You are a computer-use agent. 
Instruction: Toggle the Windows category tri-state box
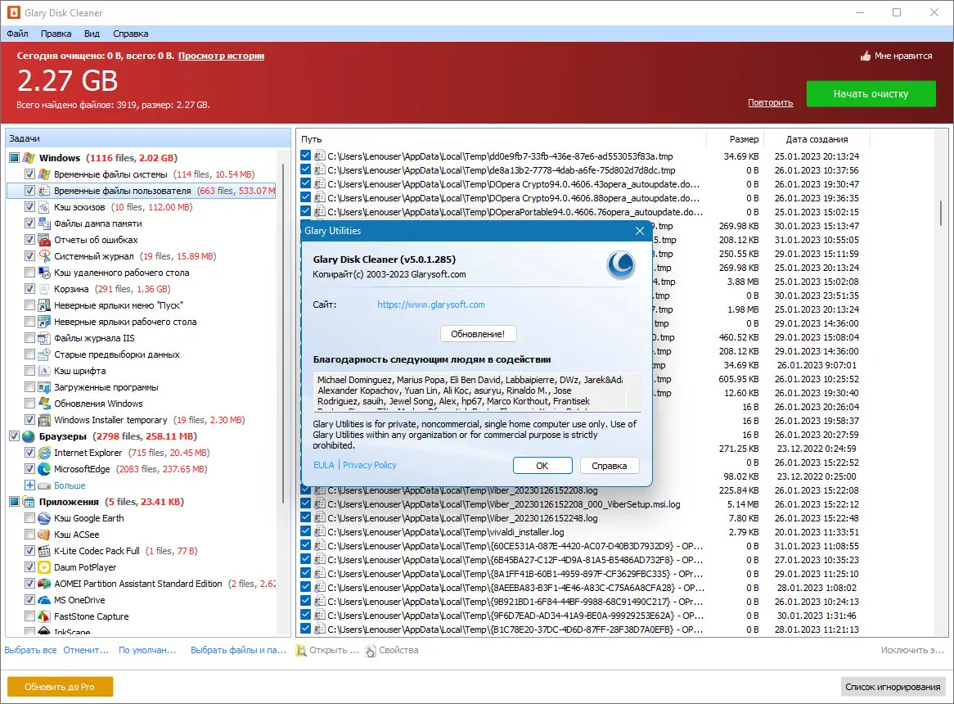point(14,158)
